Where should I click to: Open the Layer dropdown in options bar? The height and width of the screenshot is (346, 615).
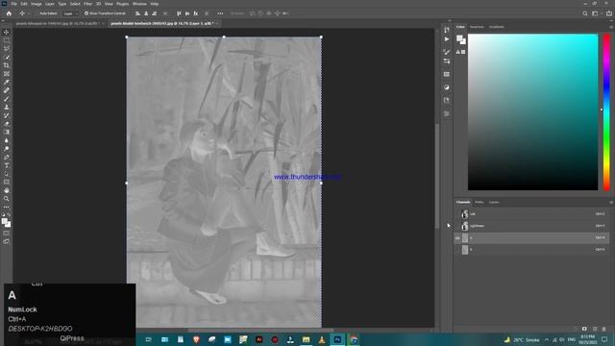tap(70, 13)
